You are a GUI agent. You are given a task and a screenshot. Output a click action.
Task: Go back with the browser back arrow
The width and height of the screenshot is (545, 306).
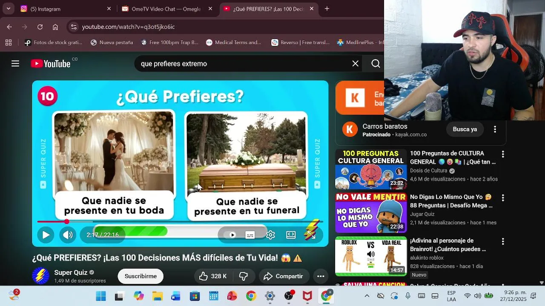pos(9,27)
